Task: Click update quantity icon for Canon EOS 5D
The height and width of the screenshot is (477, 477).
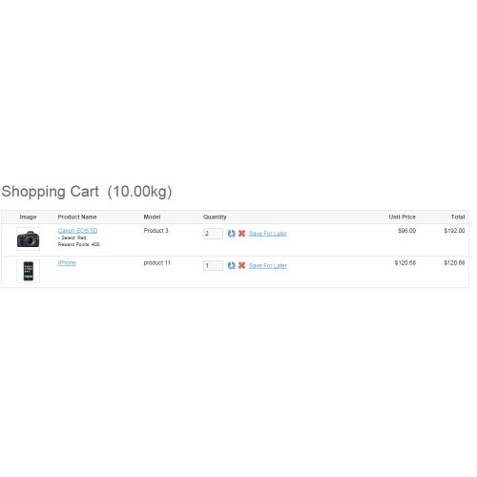Action: [232, 234]
